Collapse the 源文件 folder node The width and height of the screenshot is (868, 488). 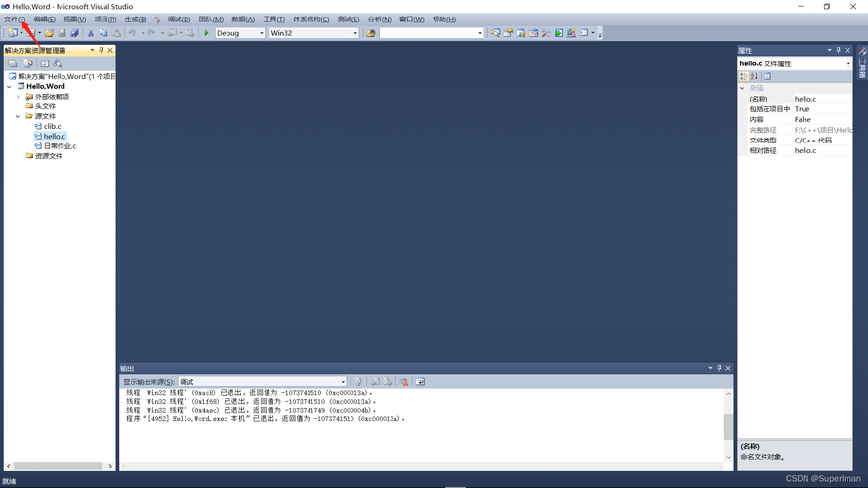tap(18, 116)
